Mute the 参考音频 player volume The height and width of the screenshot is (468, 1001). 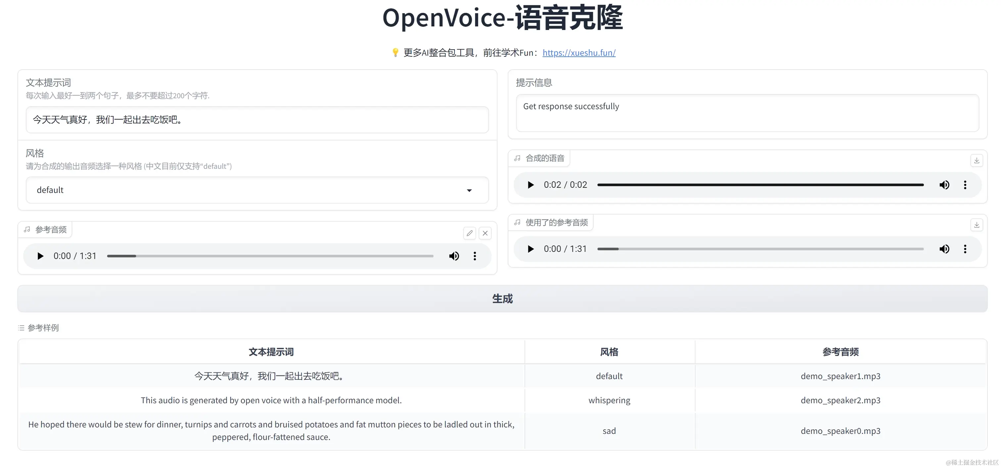point(454,256)
